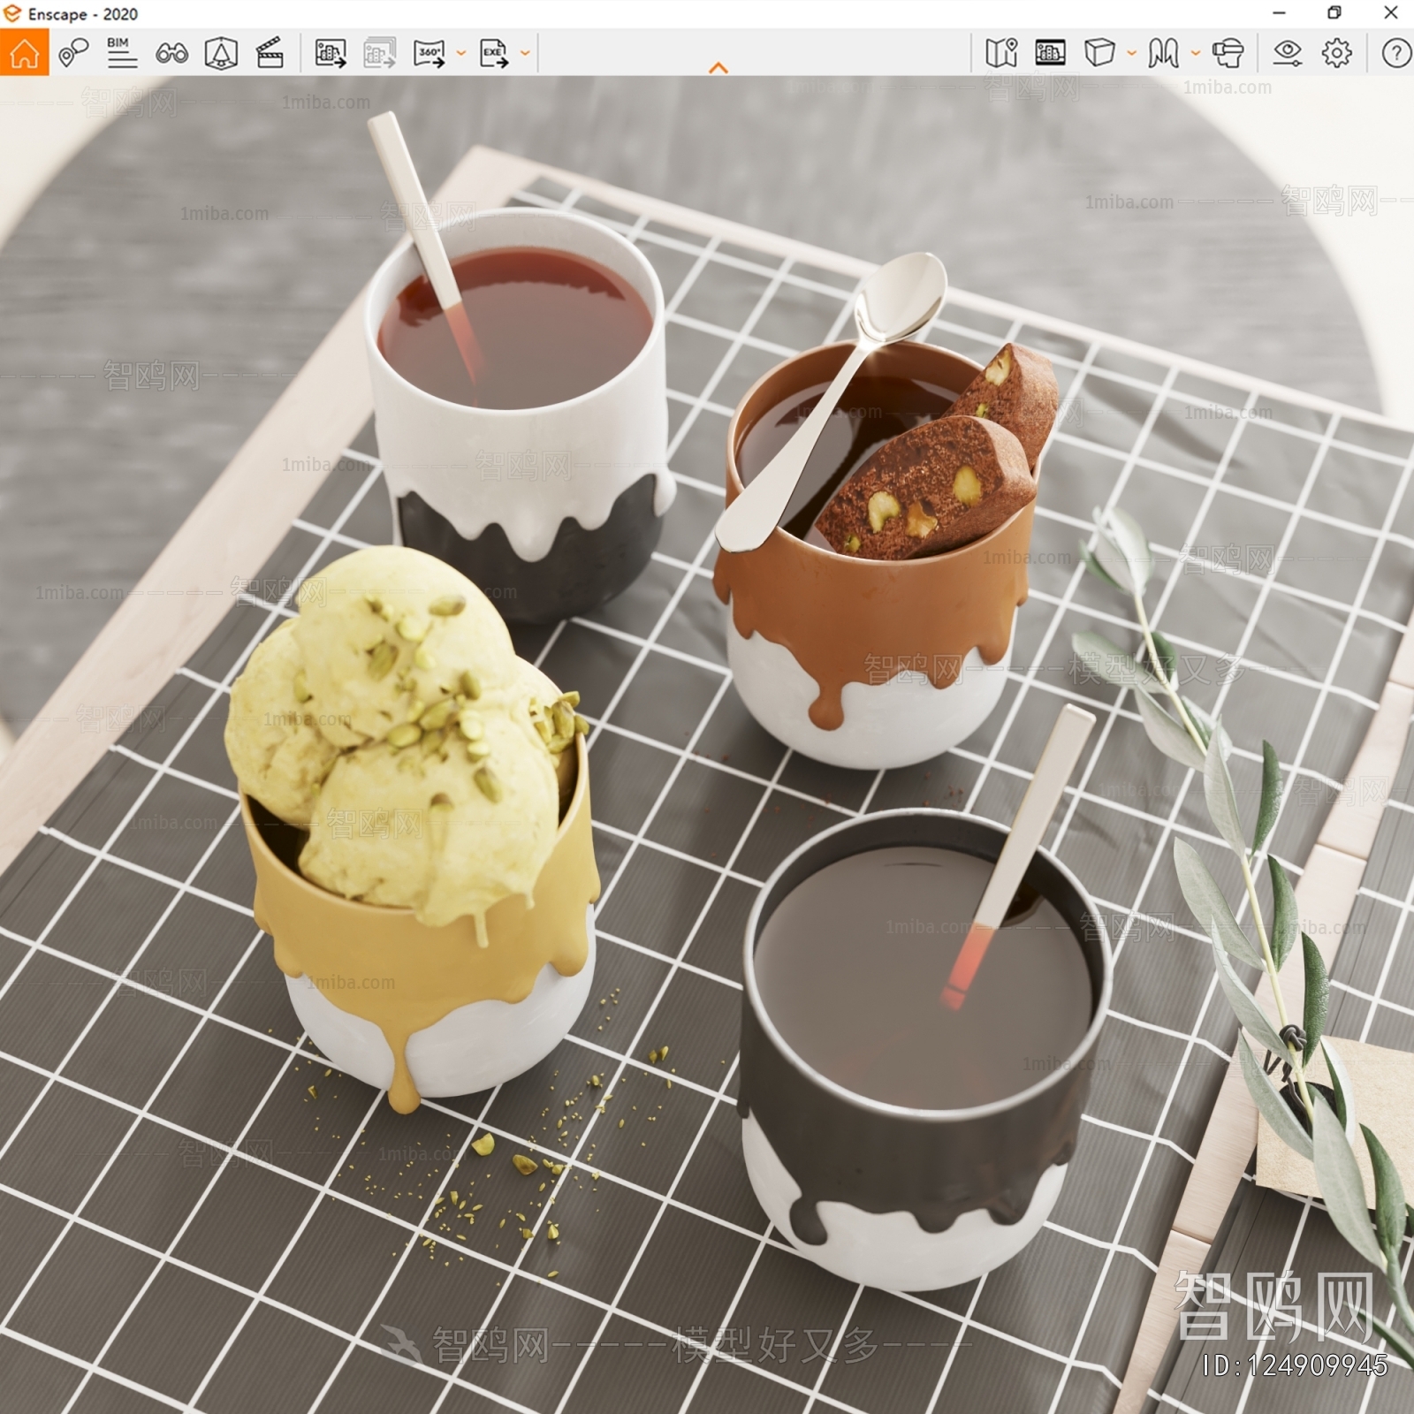Toggle the minimap icon
The height and width of the screenshot is (1414, 1414).
pyautogui.click(x=1001, y=53)
